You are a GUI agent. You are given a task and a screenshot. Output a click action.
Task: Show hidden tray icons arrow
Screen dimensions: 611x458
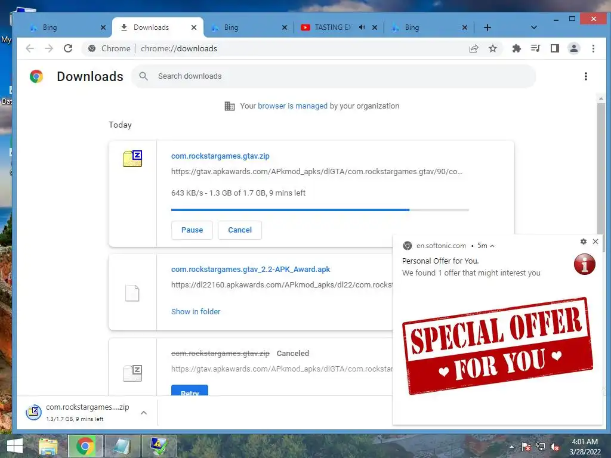(x=511, y=447)
